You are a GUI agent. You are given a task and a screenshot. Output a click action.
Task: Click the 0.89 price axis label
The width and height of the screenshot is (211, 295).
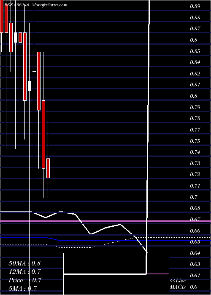195,6
